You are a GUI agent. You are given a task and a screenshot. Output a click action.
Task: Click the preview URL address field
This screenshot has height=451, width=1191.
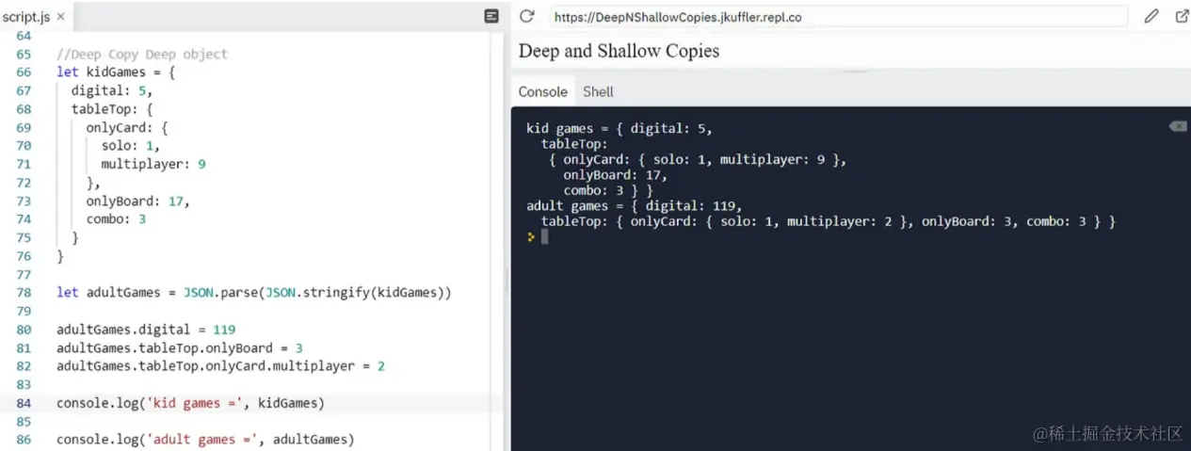pos(838,17)
